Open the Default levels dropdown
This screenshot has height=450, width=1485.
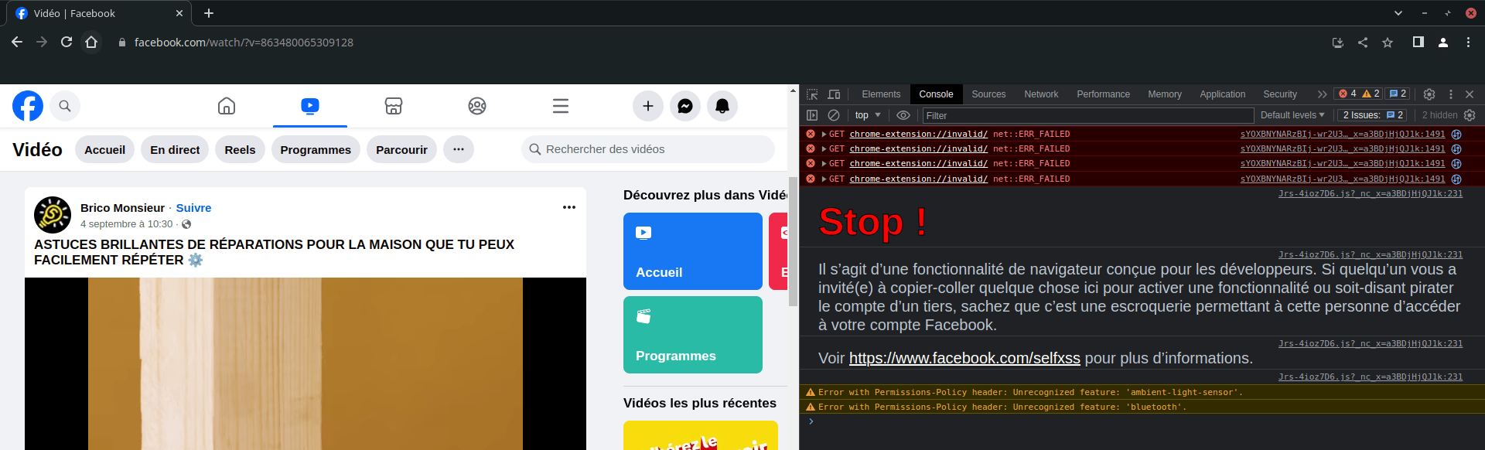pyautogui.click(x=1292, y=115)
